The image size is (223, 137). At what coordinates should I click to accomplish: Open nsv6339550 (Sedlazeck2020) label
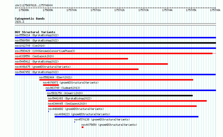35,56
